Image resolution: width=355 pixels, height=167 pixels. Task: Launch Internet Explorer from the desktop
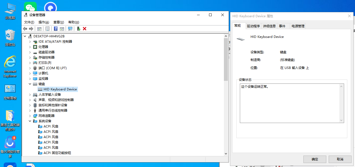tap(10, 67)
